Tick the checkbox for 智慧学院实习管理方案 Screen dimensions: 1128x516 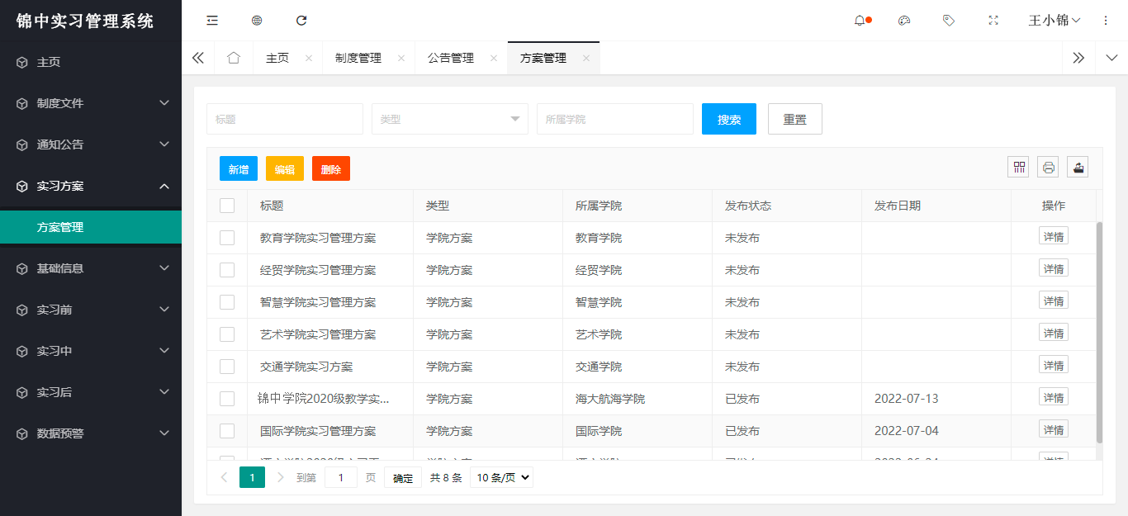[227, 302]
